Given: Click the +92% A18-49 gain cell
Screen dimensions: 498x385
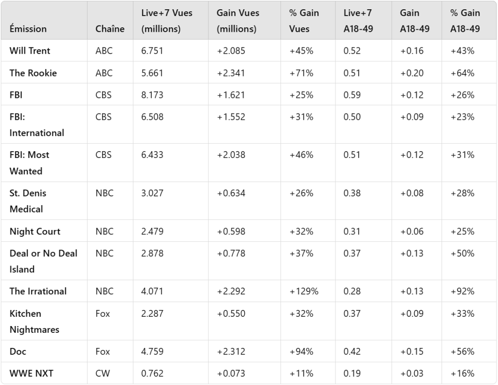Looking at the screenshot, I should click(x=462, y=291).
